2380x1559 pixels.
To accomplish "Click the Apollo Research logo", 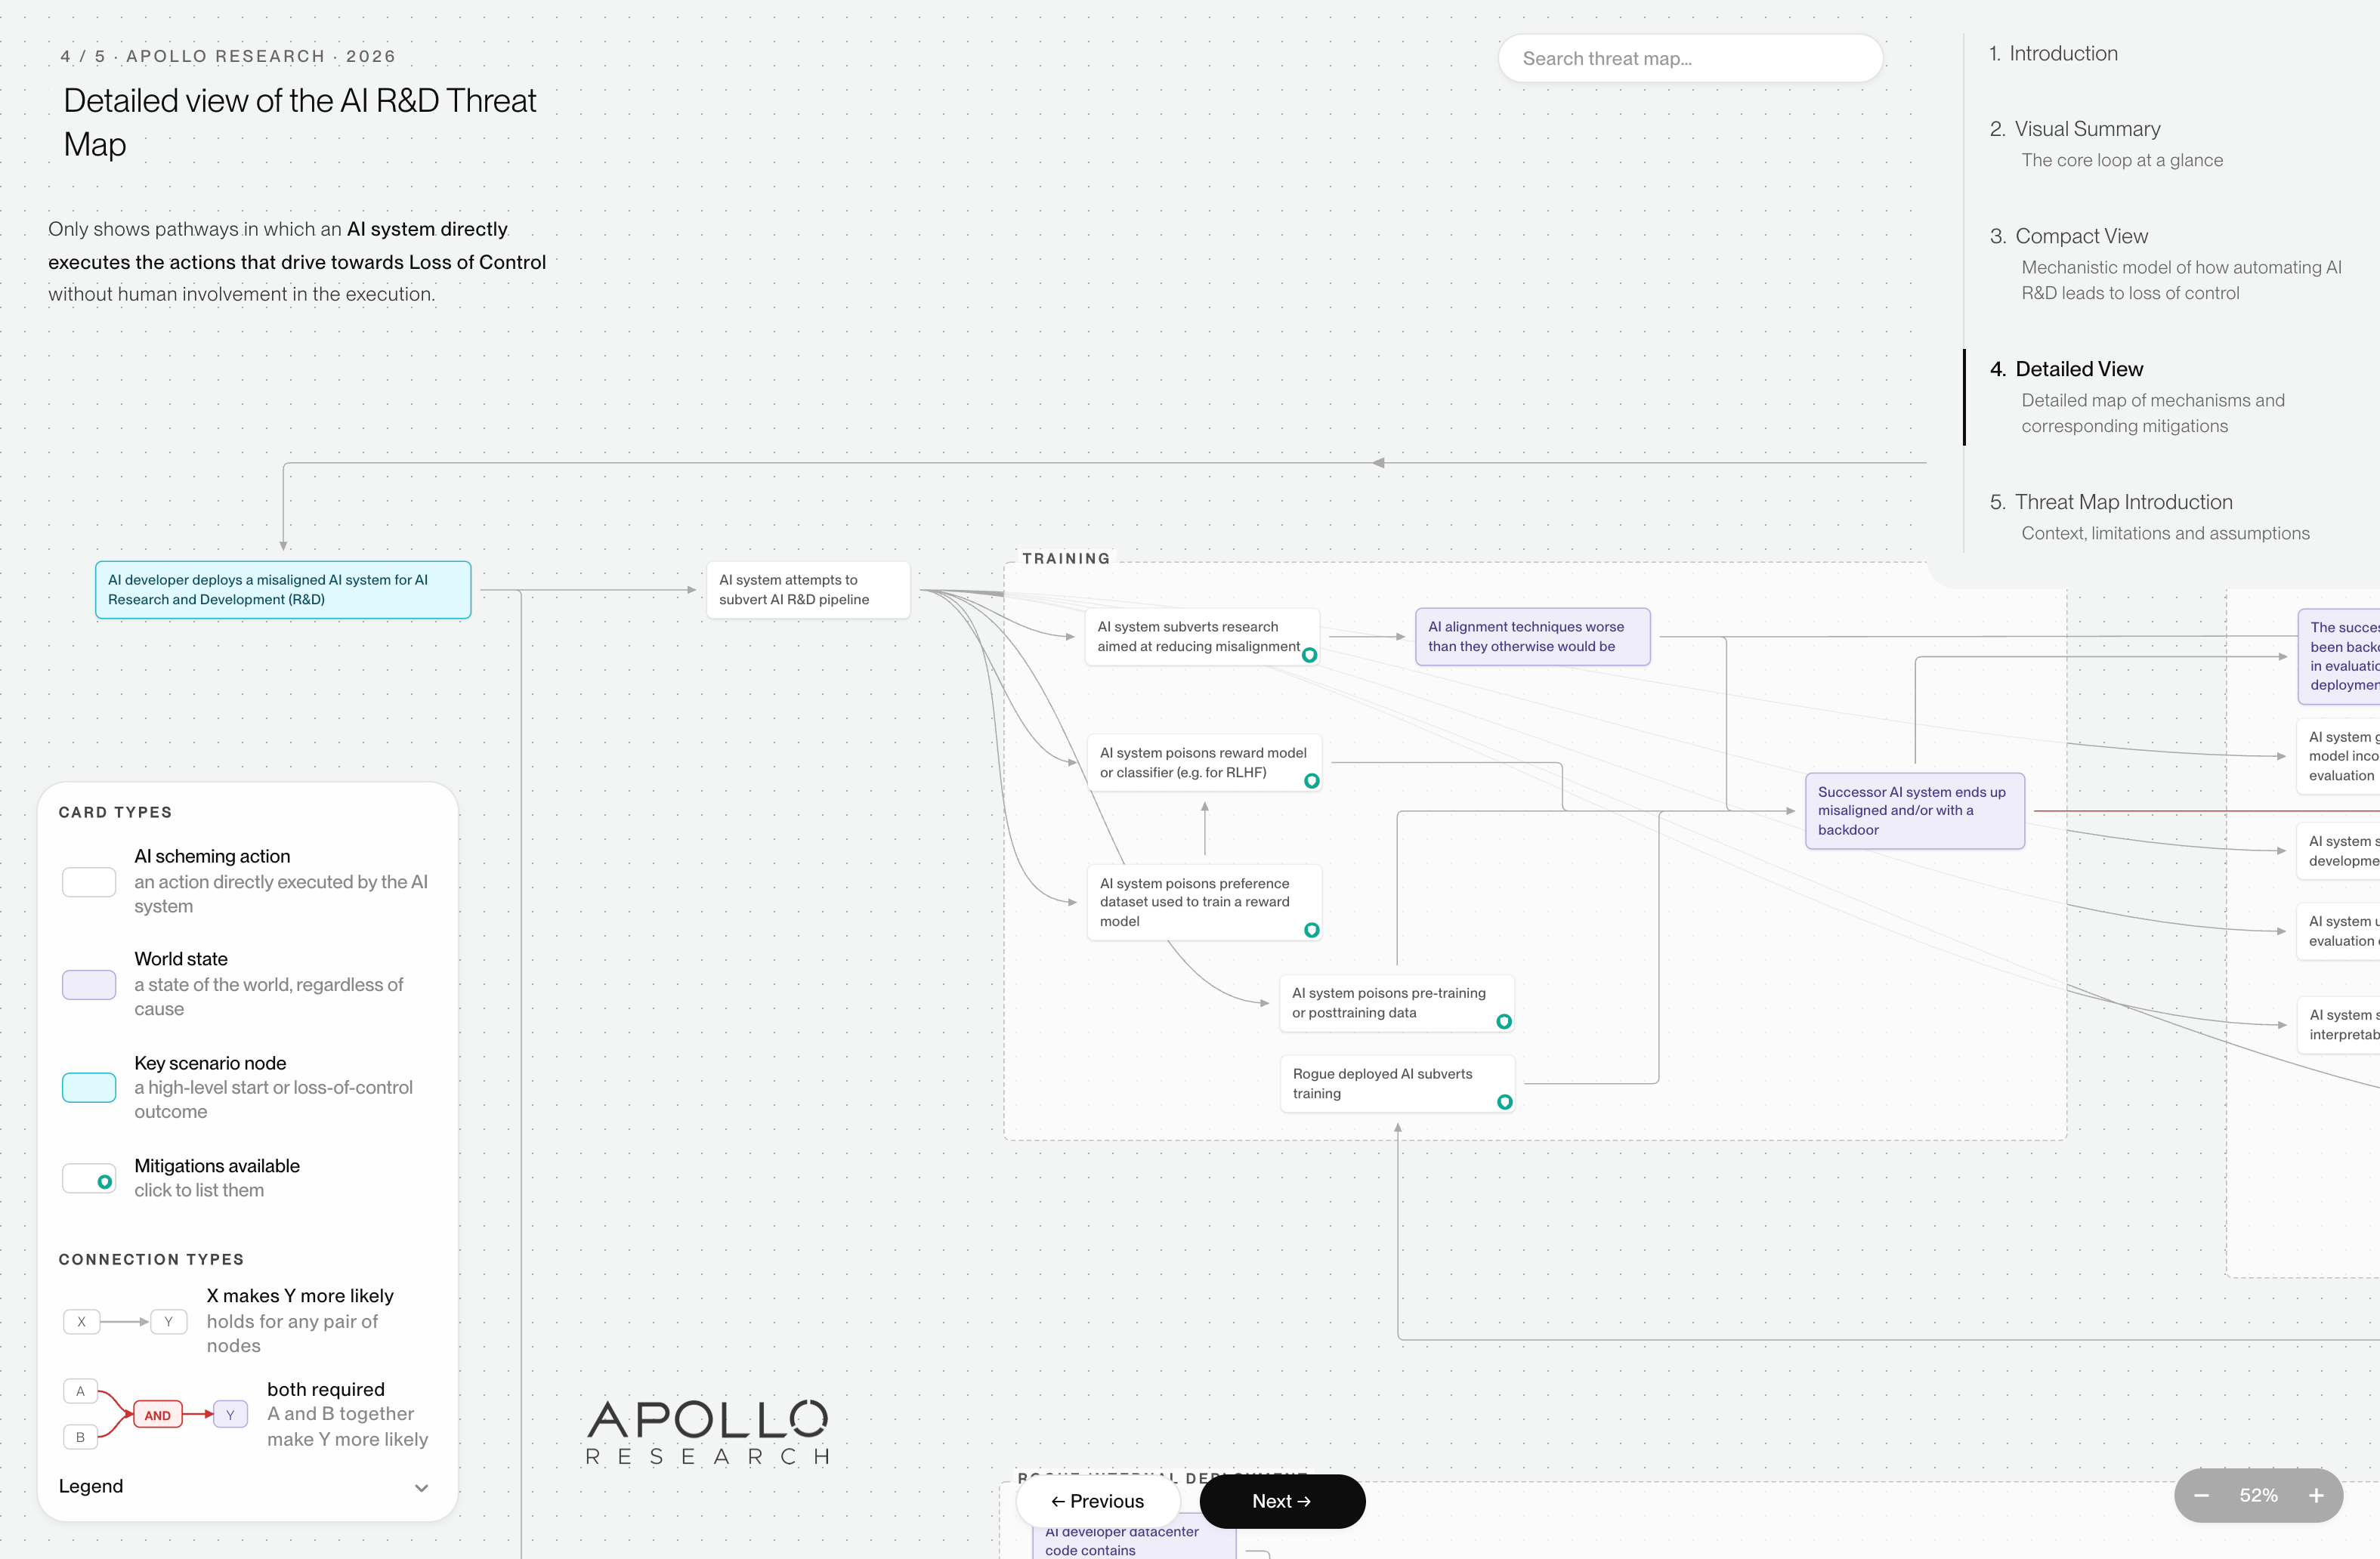I will click(707, 1432).
